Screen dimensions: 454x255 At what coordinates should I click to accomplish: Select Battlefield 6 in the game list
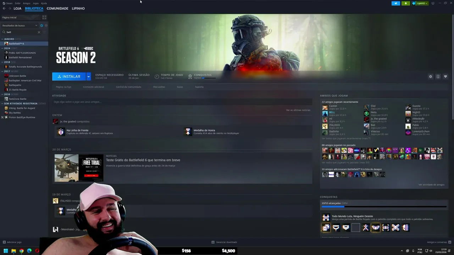click(24, 44)
